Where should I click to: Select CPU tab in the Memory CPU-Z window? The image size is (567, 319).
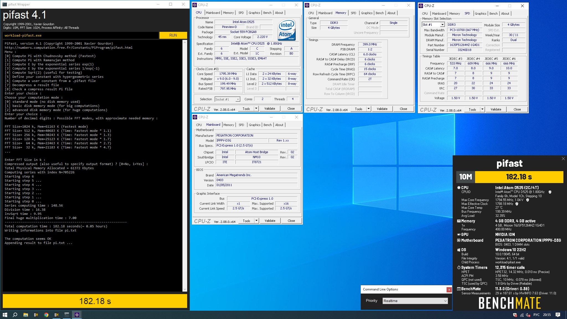311,13
